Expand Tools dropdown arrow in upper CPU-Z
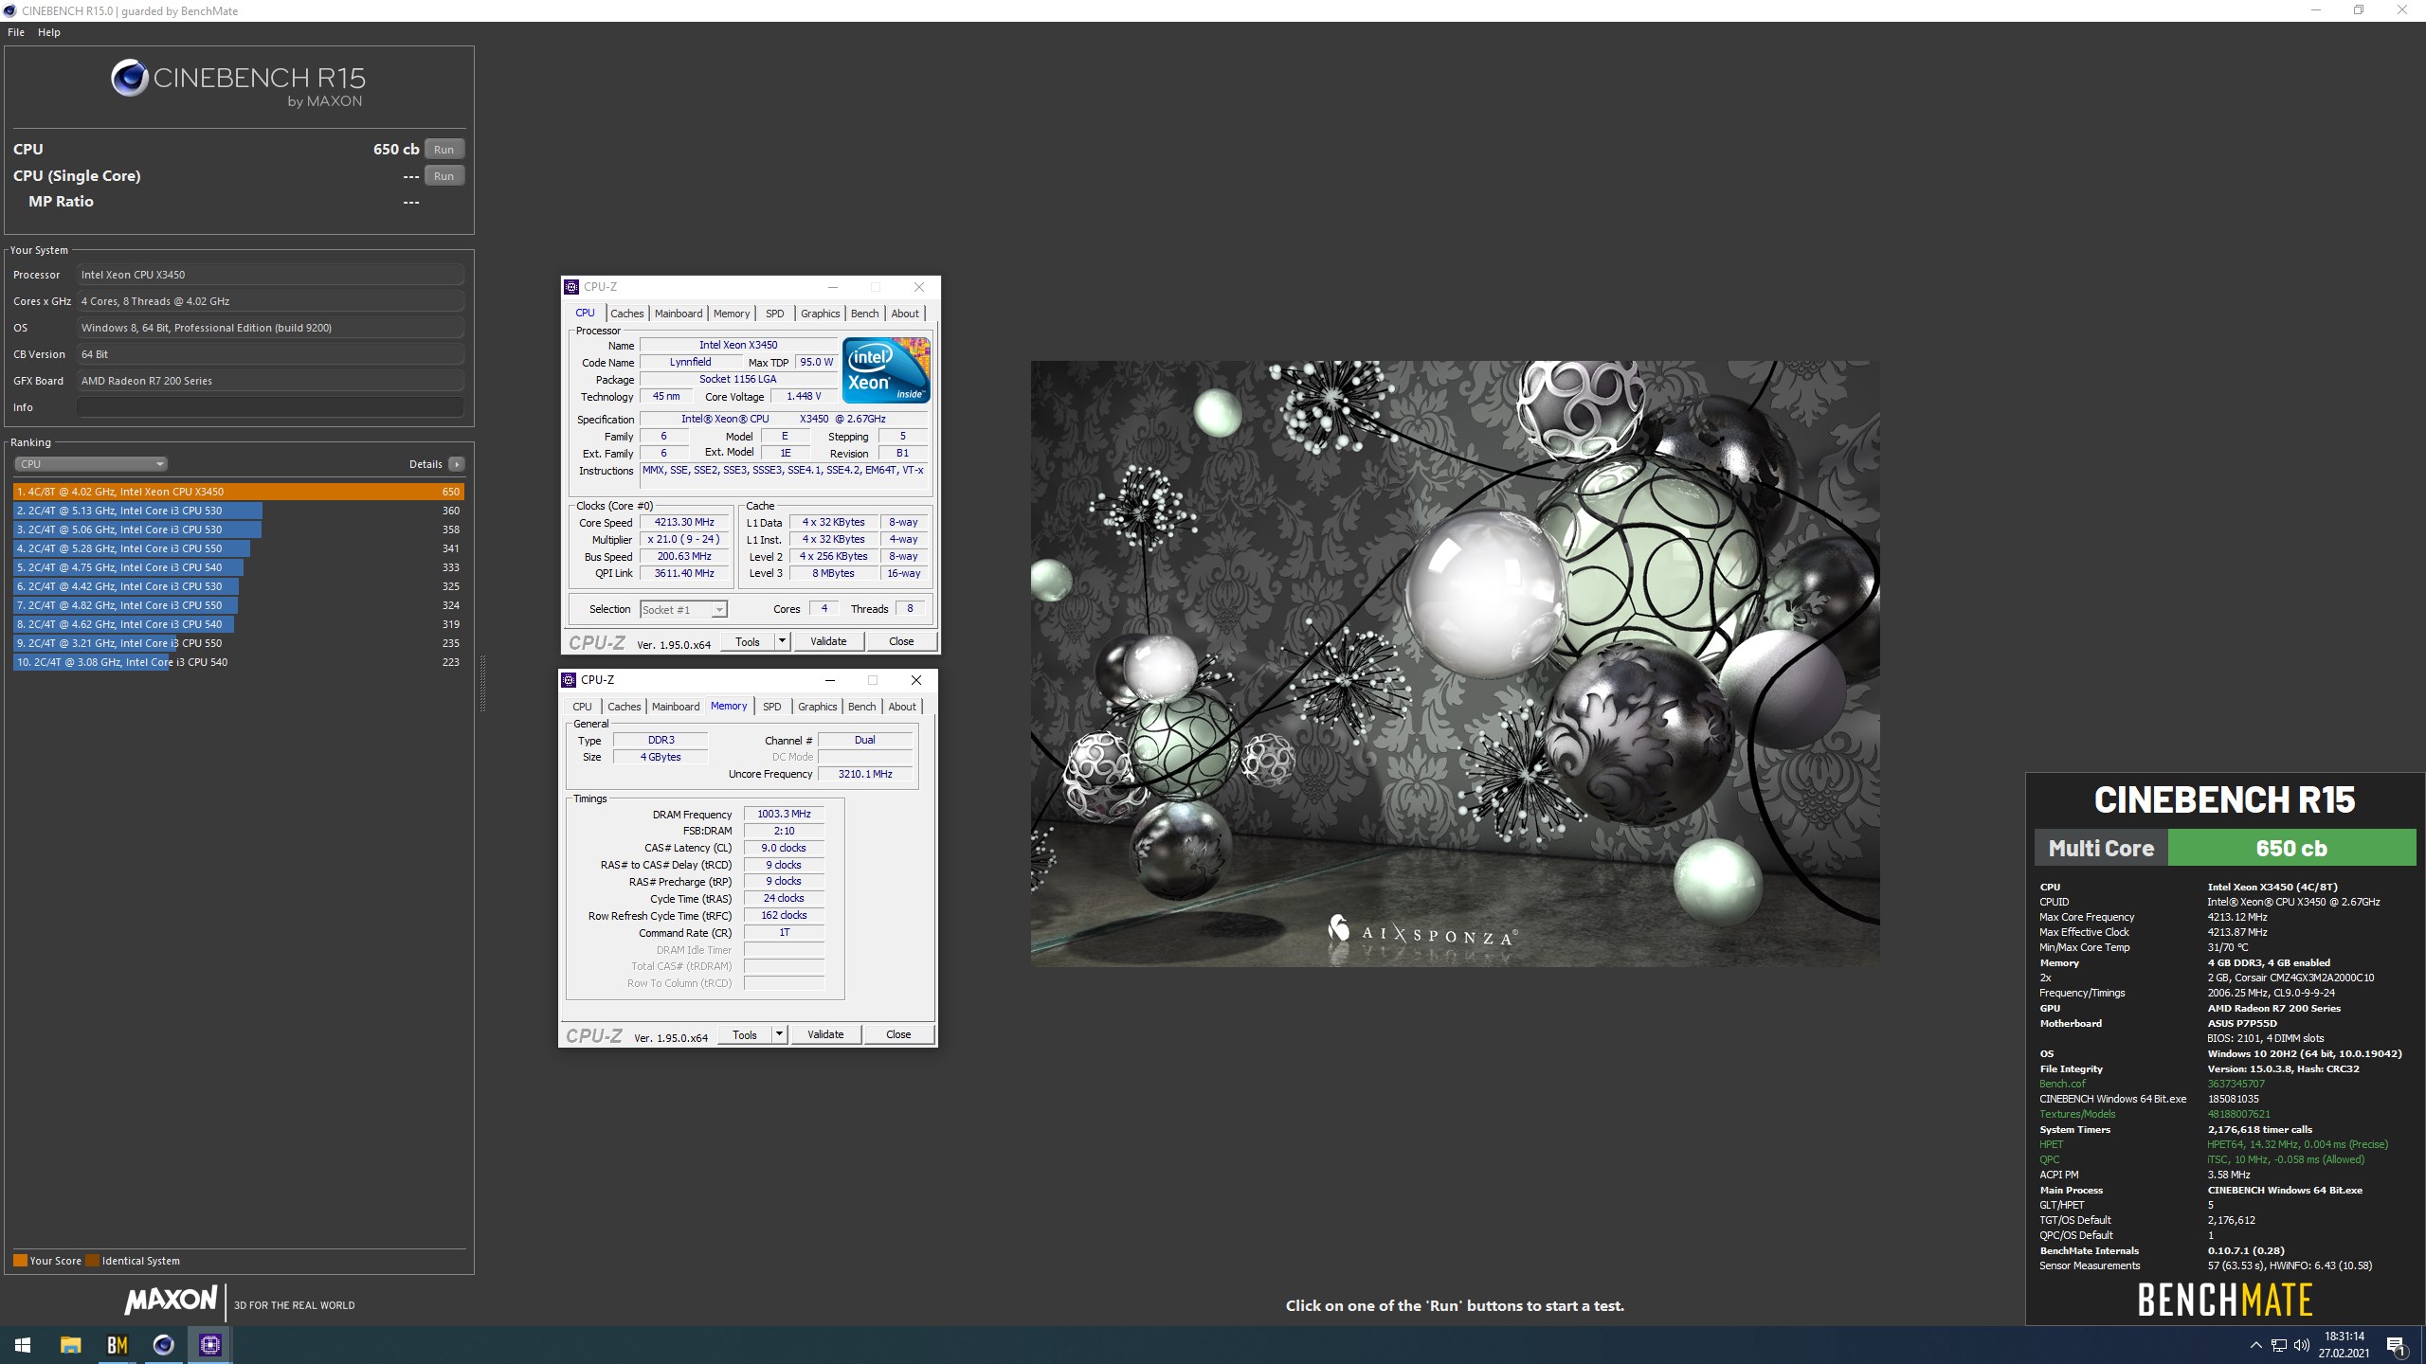This screenshot has width=2426, height=1364. coord(782,641)
